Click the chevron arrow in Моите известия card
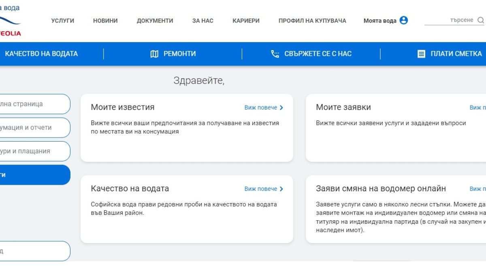486x273 pixels. [281, 108]
